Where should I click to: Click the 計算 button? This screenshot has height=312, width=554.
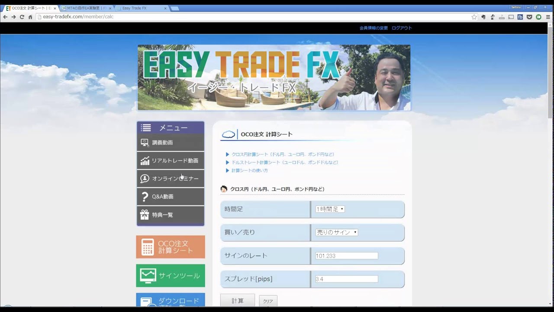(238, 300)
